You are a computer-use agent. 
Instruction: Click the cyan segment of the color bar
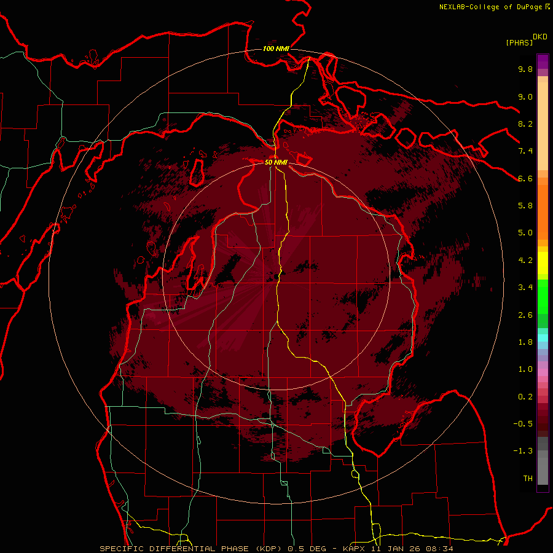[x=543, y=338]
